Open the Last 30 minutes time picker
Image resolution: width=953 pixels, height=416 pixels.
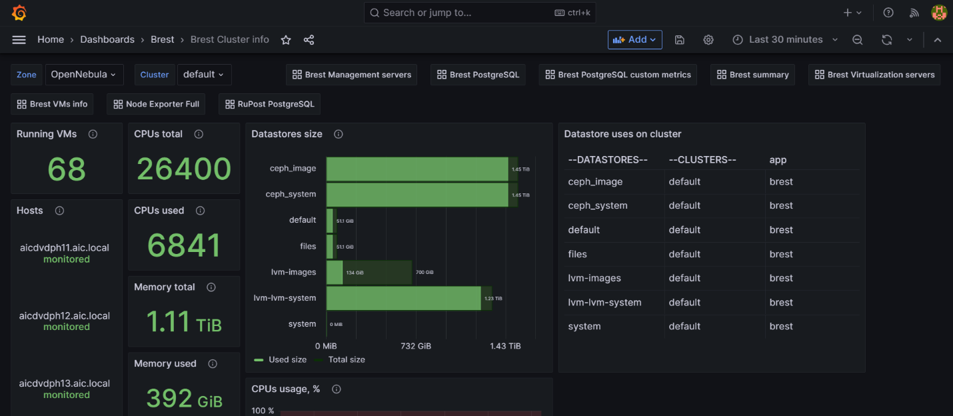[x=785, y=40]
